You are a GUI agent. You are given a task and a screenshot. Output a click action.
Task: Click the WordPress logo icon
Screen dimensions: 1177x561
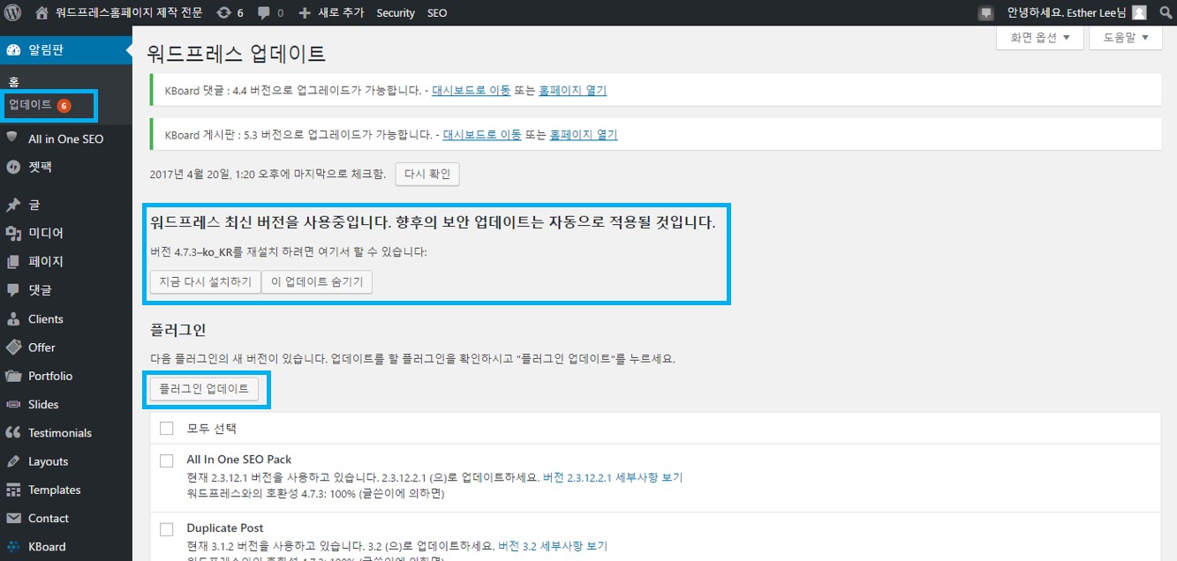tap(13, 13)
